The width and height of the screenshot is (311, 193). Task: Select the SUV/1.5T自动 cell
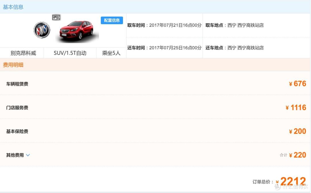[x=70, y=53]
